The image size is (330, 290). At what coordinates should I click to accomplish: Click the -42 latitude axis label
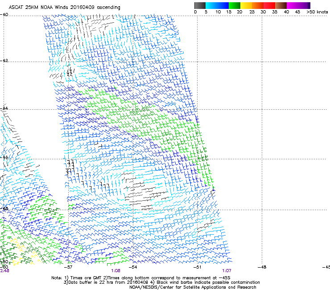[4, 61]
